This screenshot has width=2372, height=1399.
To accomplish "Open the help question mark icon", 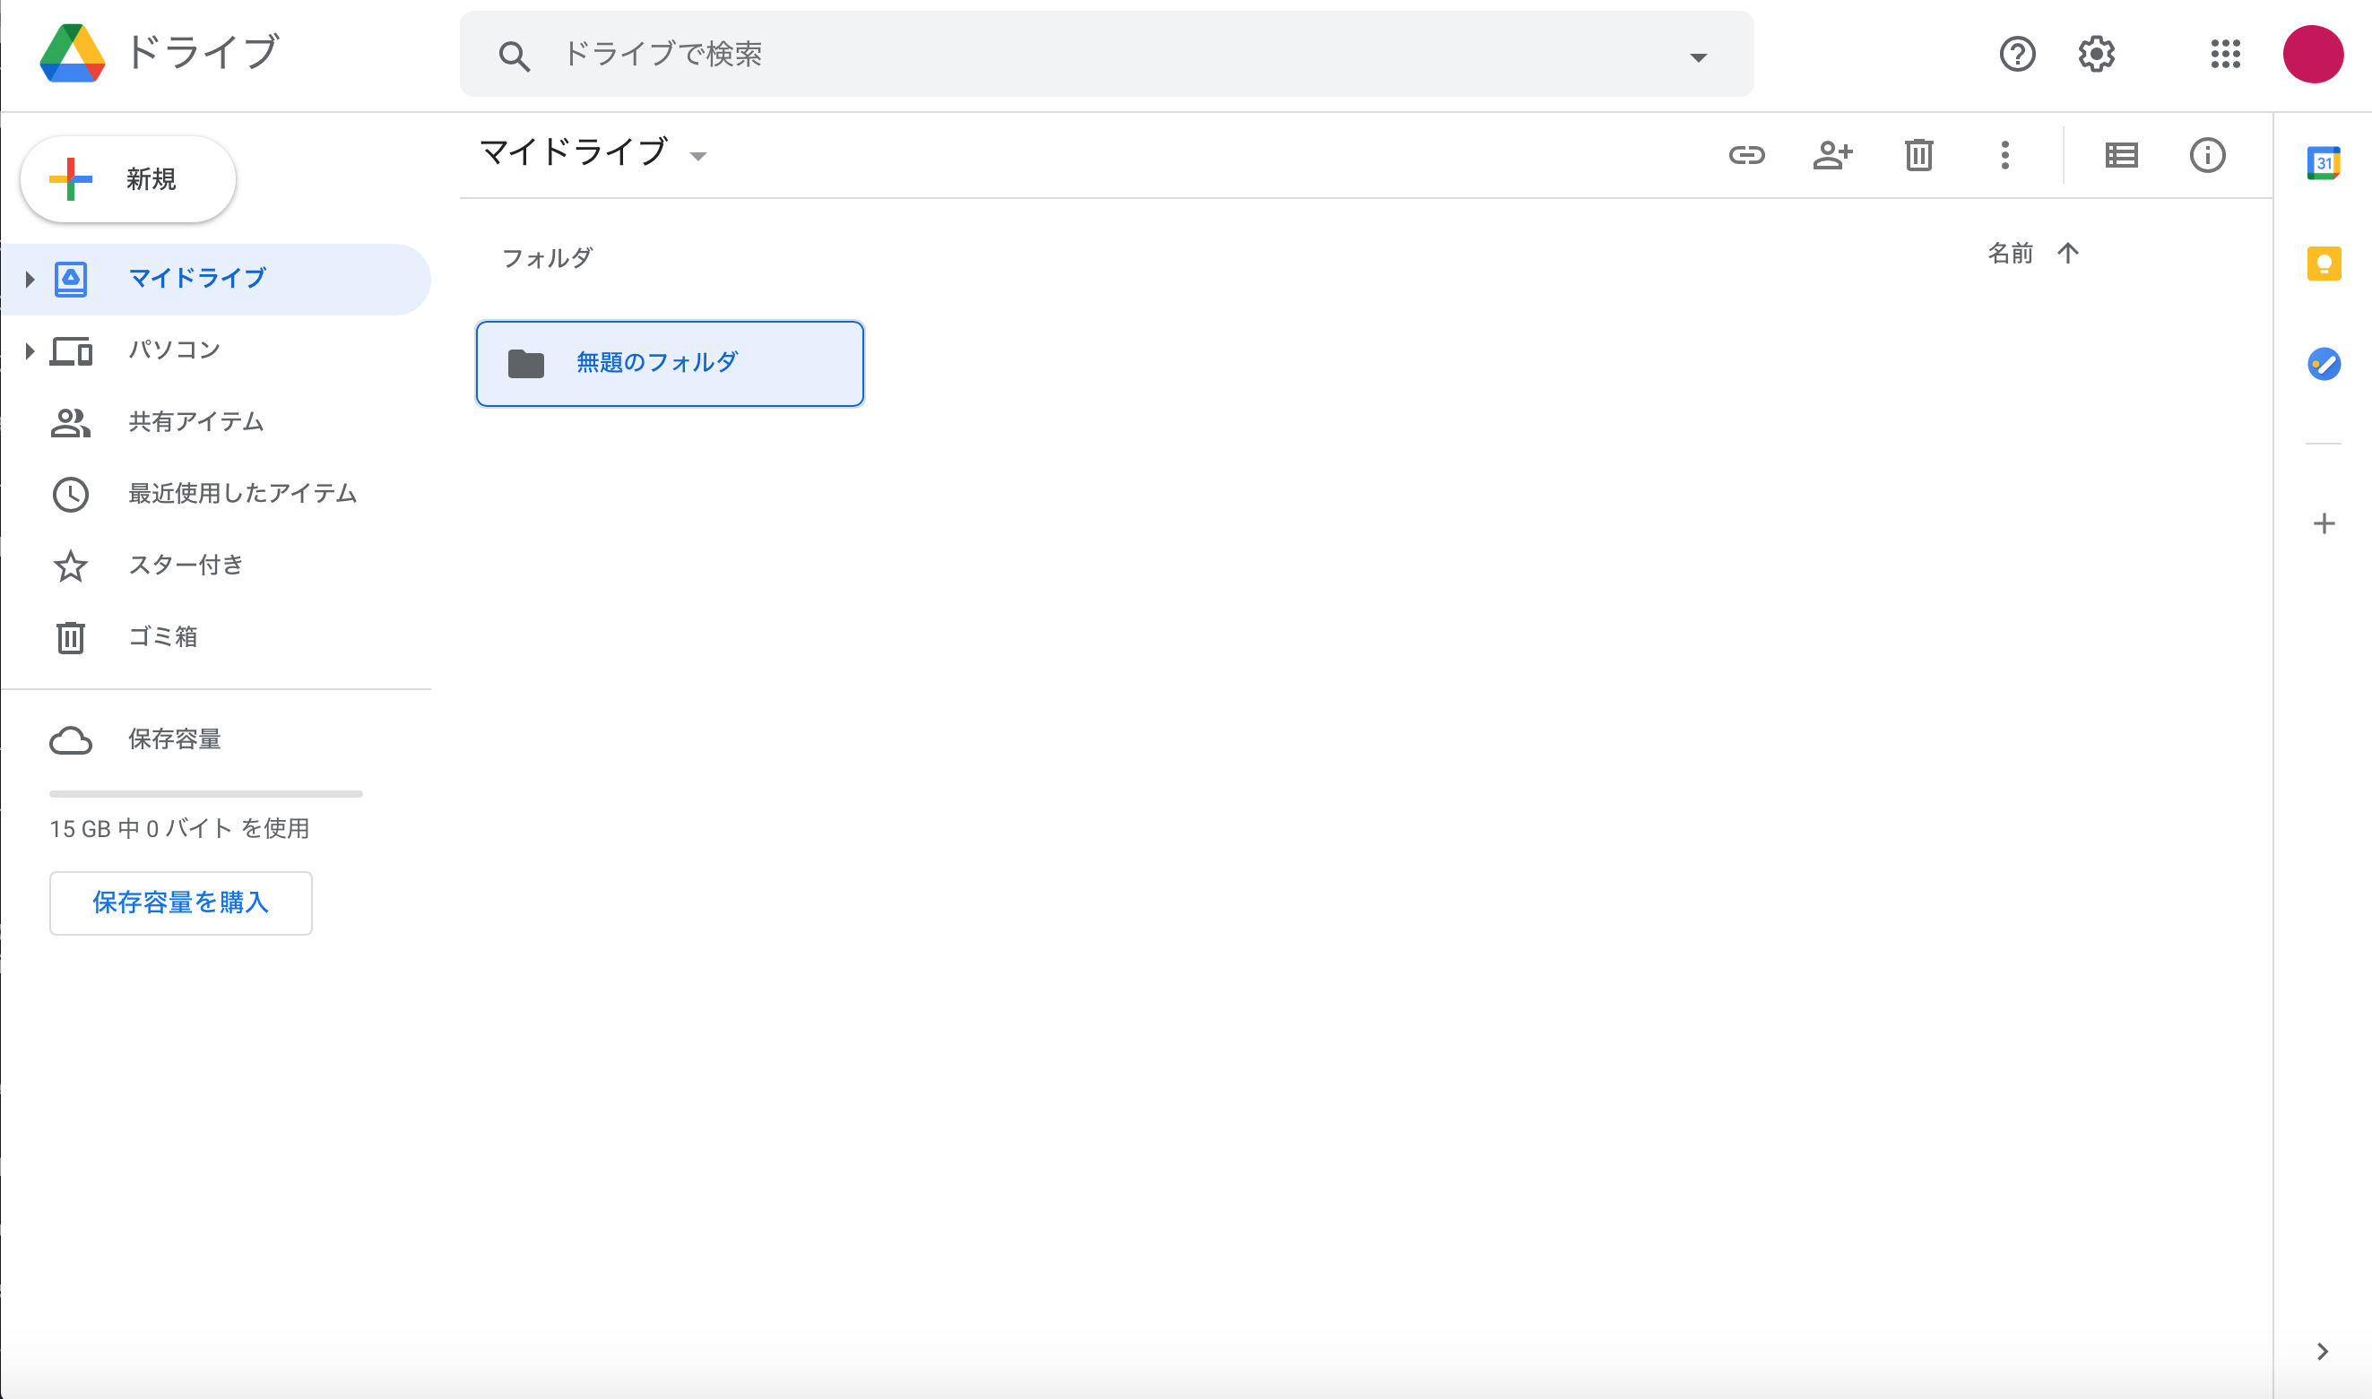I will (x=2018, y=54).
